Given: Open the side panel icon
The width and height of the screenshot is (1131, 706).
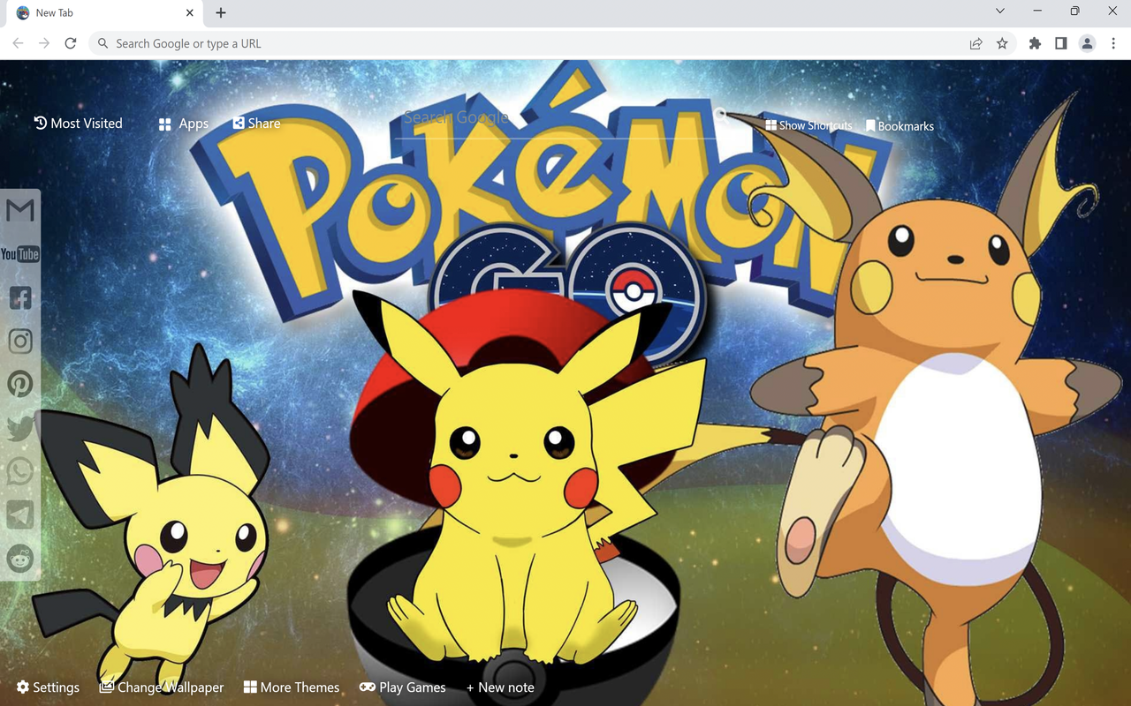Looking at the screenshot, I should point(1061,43).
